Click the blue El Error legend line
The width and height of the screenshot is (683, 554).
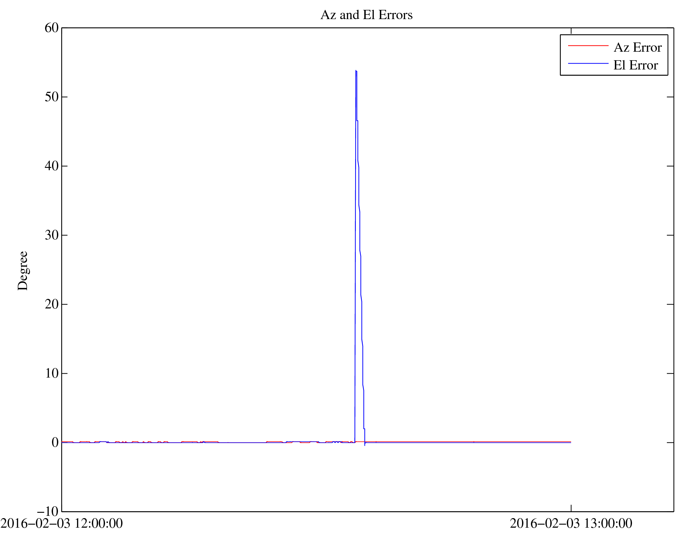(588, 63)
